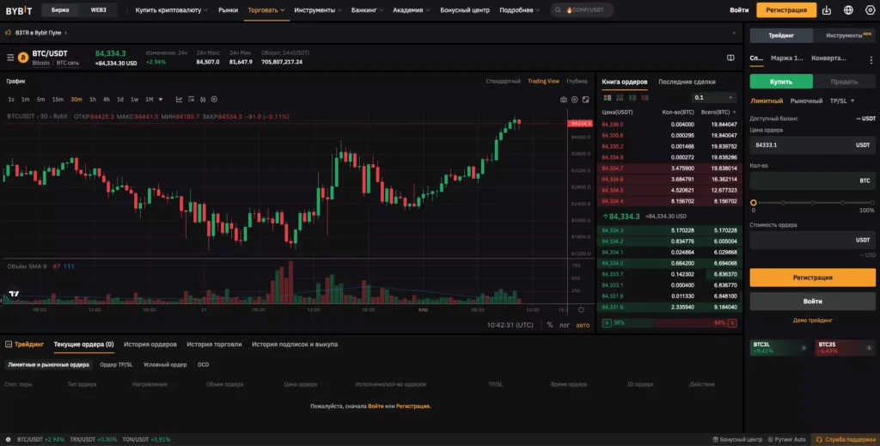Expand the chart to fullscreen
The image size is (880, 446).
[x=585, y=100]
